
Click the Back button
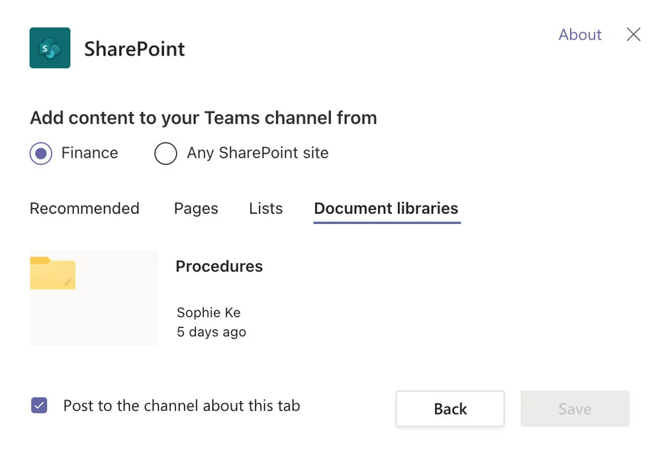tap(449, 409)
